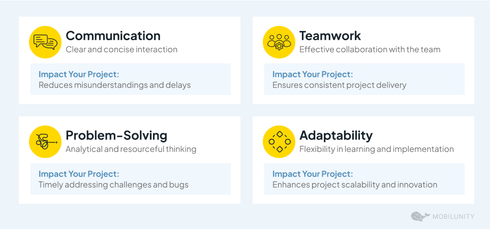Click the Adaptability shapes circle icon
The image size is (490, 243).
279,142
